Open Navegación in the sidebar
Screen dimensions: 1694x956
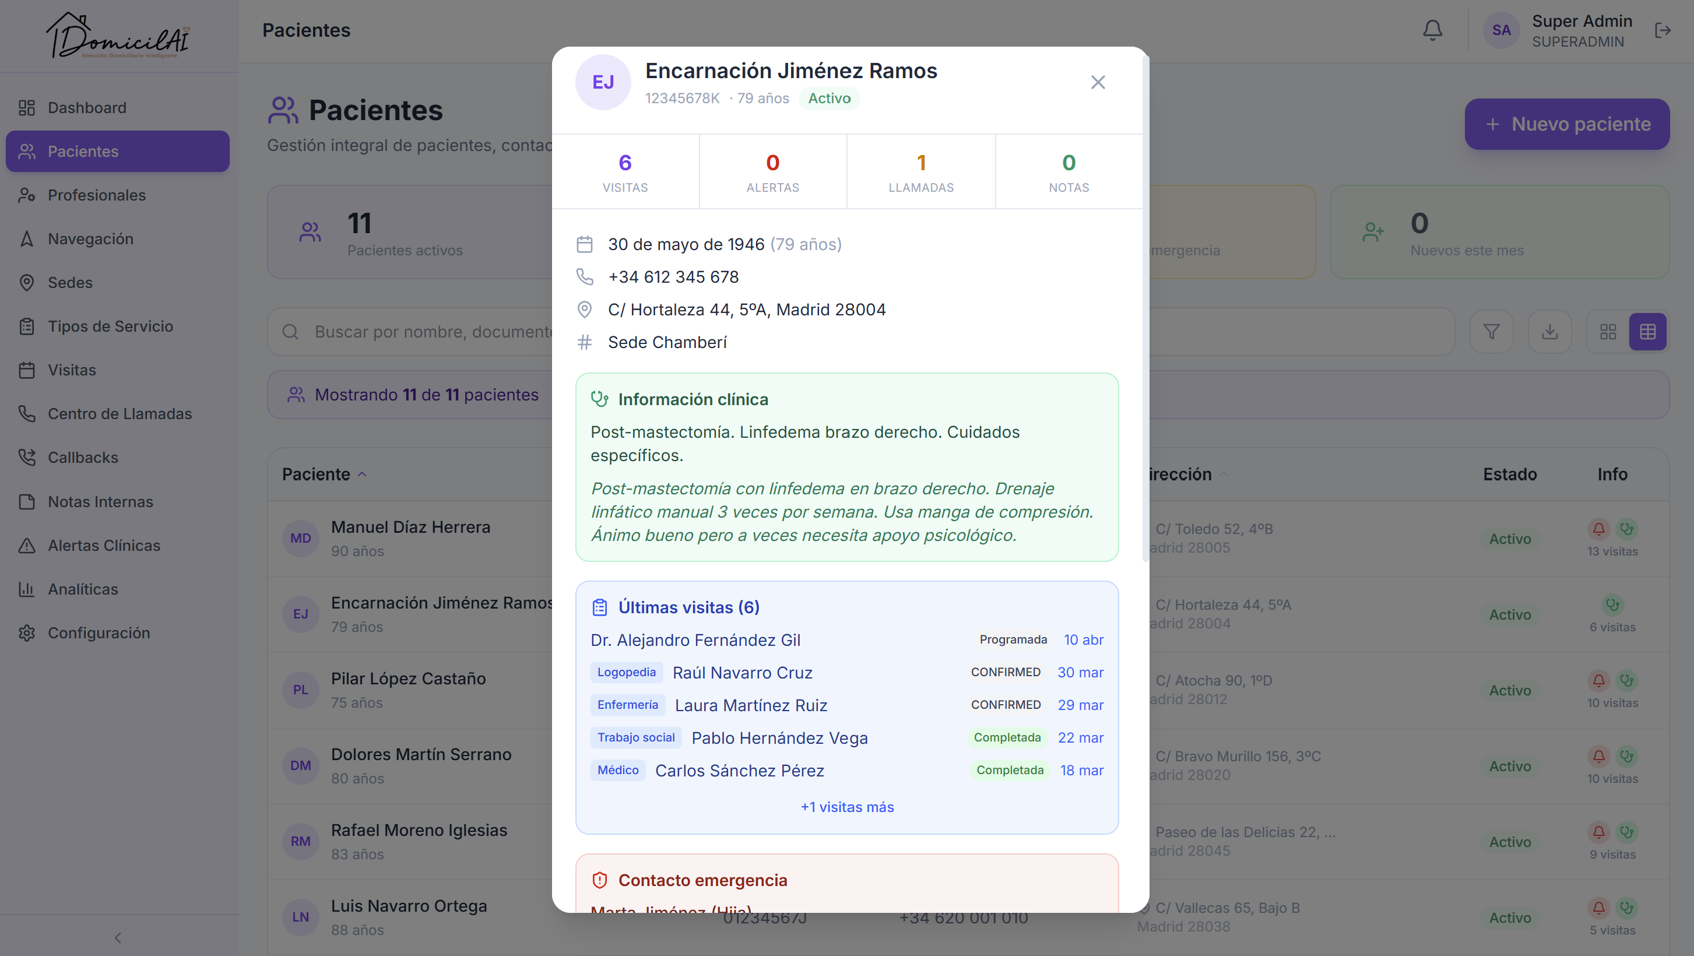(x=118, y=238)
